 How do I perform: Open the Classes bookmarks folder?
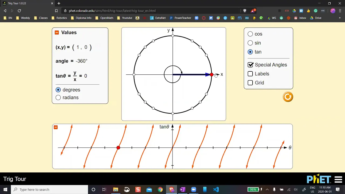click(x=41, y=18)
